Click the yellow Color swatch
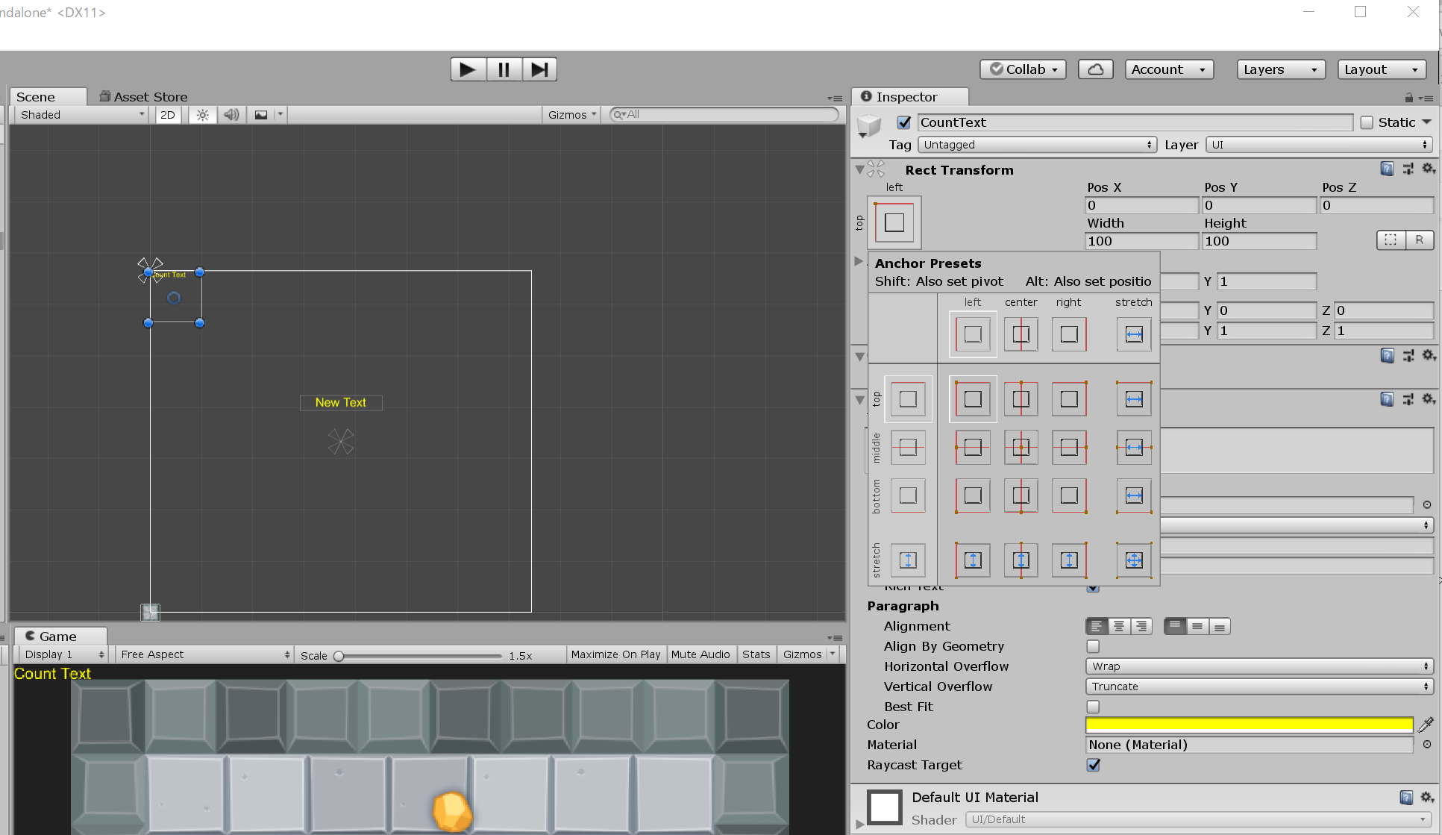Screen dimensions: 1442x835 (x=1249, y=725)
